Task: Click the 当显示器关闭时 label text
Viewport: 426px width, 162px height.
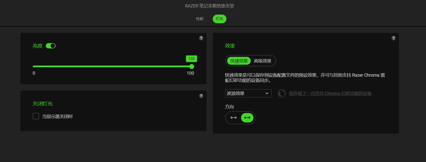Action: click(x=57, y=116)
